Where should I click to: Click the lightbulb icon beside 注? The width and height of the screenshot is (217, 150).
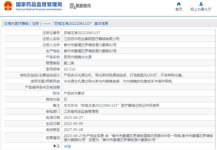tap(55, 146)
